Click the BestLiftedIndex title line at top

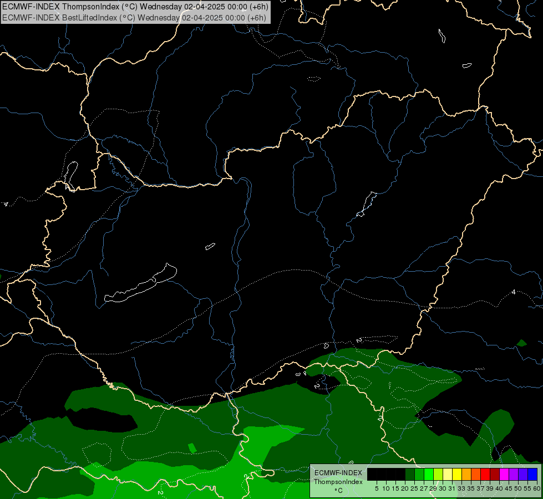tap(134, 18)
